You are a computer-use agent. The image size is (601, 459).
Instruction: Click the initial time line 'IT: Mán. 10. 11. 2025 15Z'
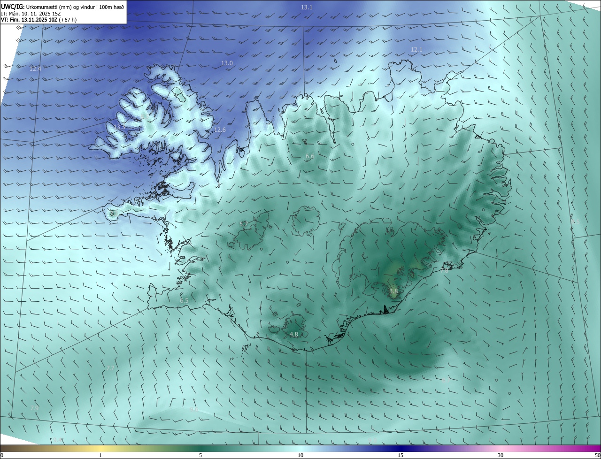32,14
